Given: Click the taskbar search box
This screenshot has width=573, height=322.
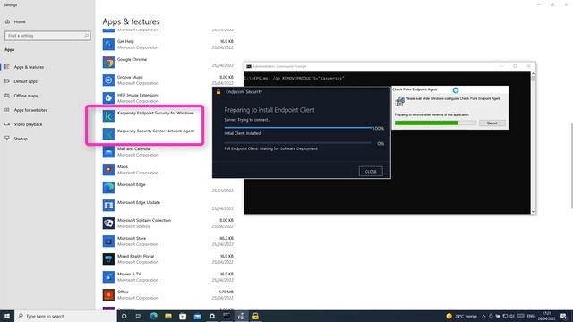Looking at the screenshot, I should [x=65, y=316].
